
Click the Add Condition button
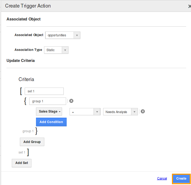[51, 122]
